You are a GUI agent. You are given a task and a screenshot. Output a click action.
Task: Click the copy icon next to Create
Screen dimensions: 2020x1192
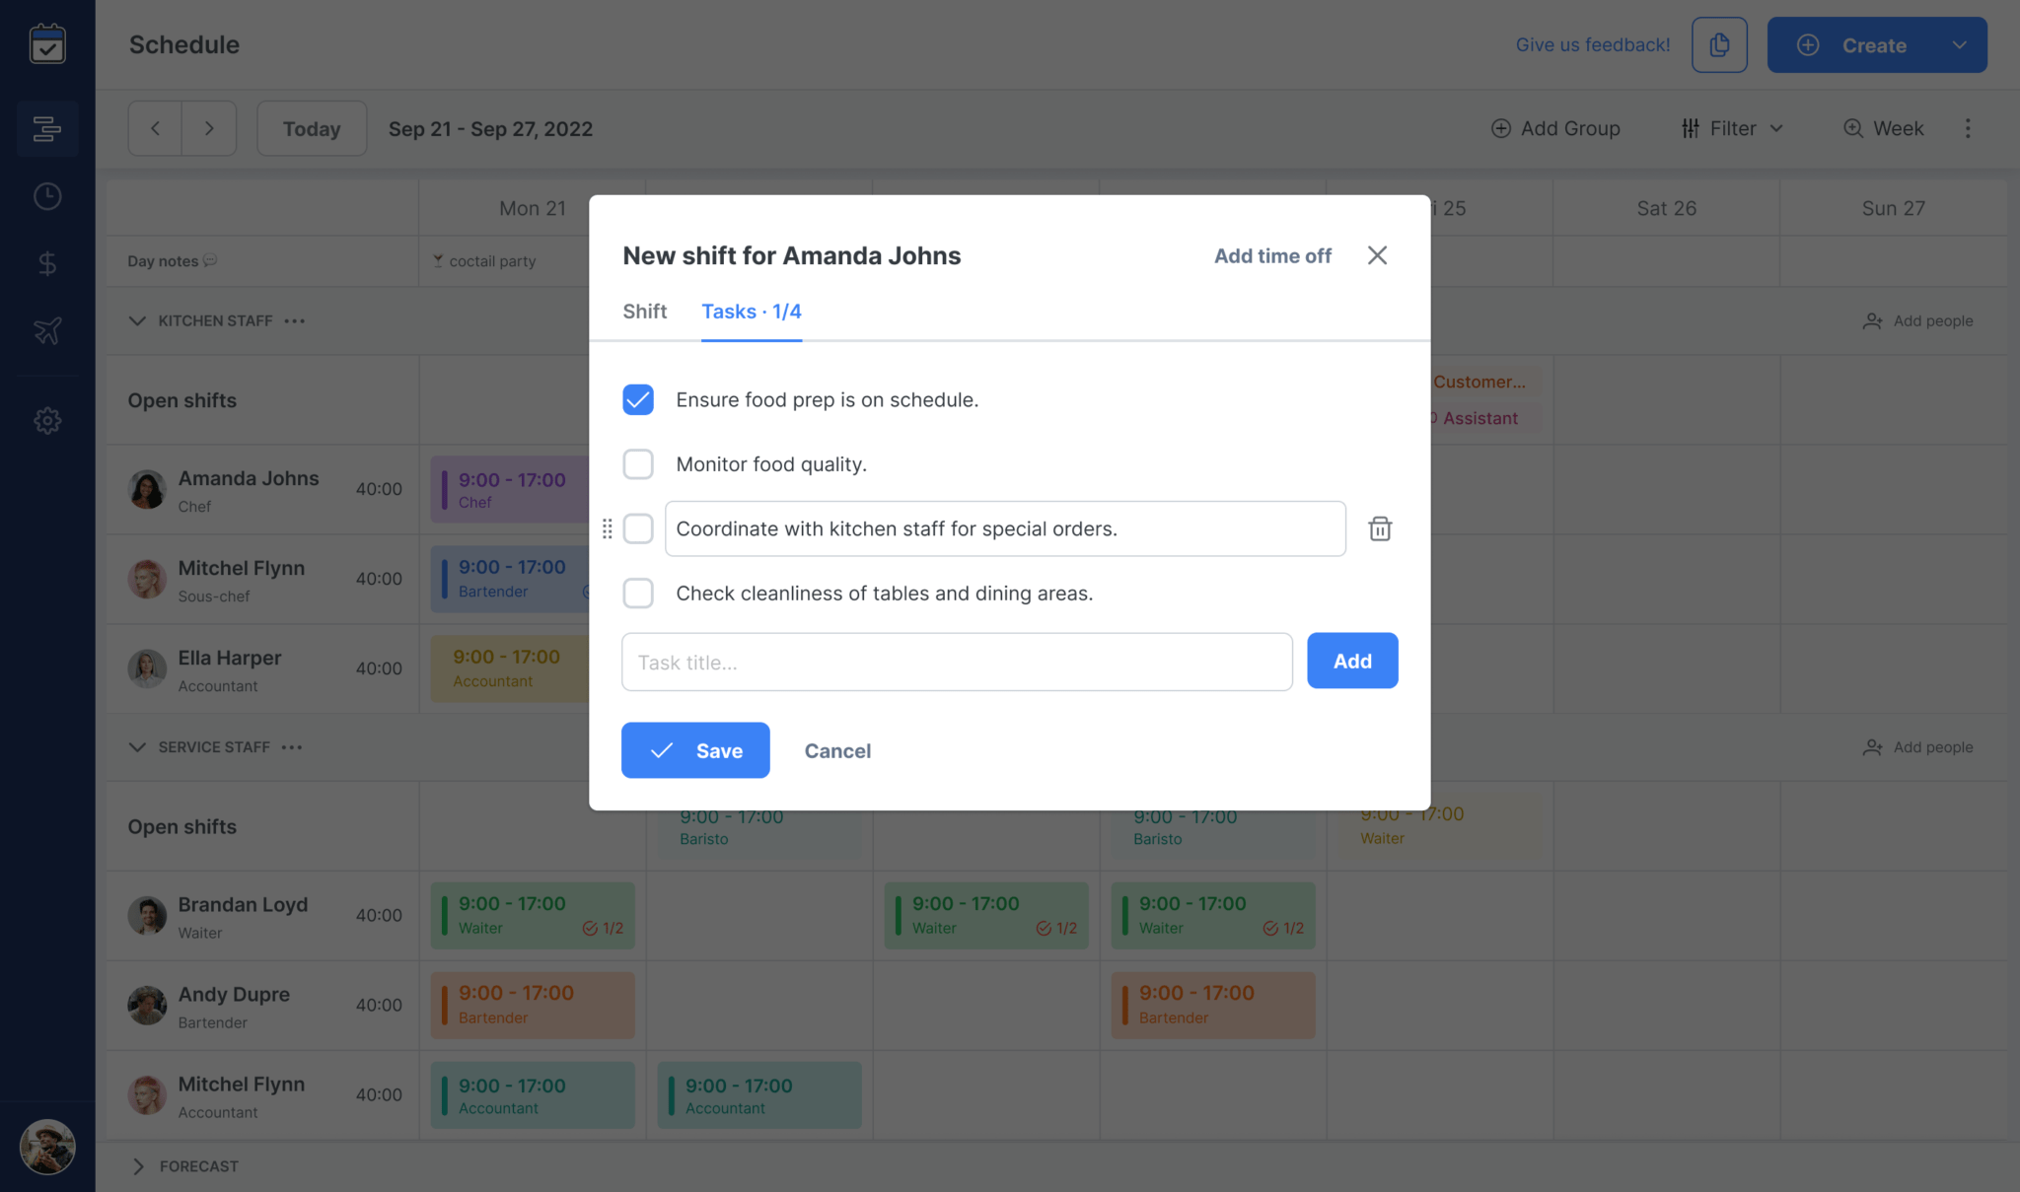1719,44
